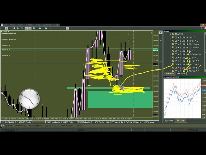Switch to Favorites tab in Navigator
206x155 pixels.
point(181,74)
